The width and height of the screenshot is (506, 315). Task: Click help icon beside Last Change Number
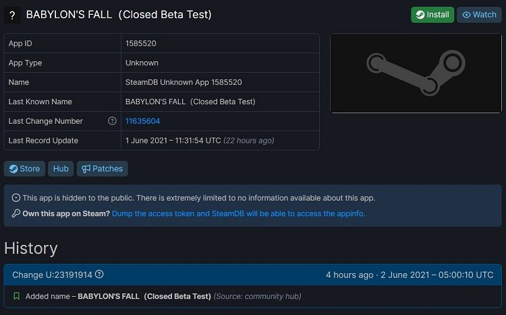tap(112, 121)
